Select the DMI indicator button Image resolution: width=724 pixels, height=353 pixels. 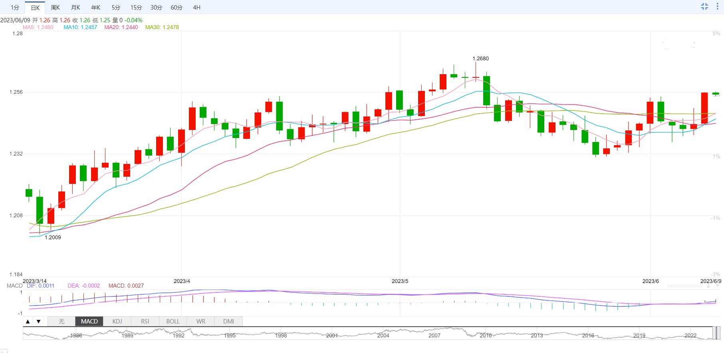[x=229, y=321]
